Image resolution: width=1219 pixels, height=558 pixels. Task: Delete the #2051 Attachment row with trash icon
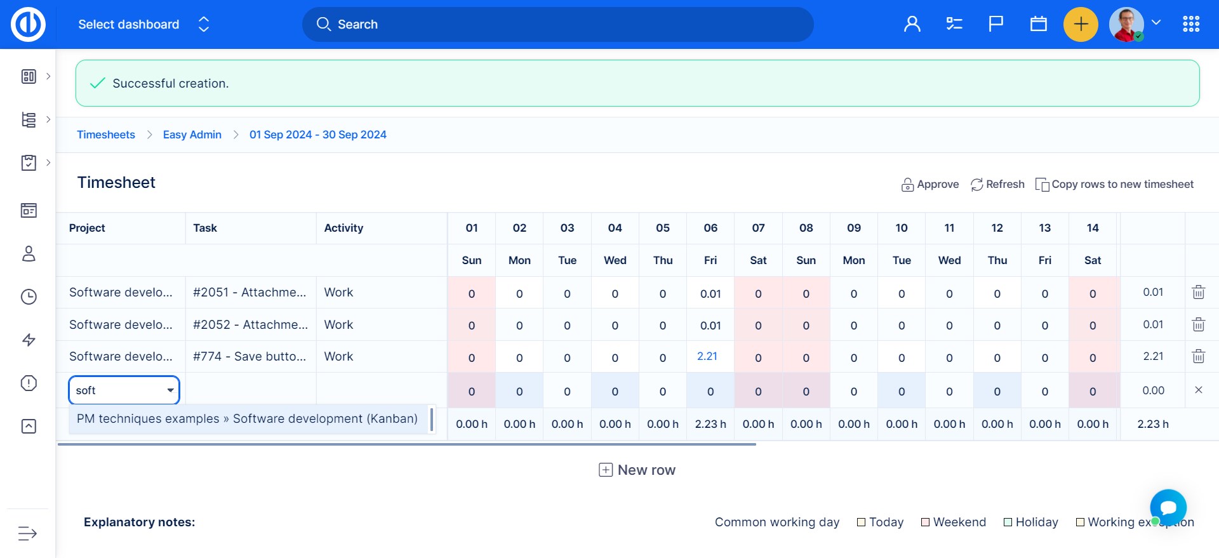click(1198, 293)
